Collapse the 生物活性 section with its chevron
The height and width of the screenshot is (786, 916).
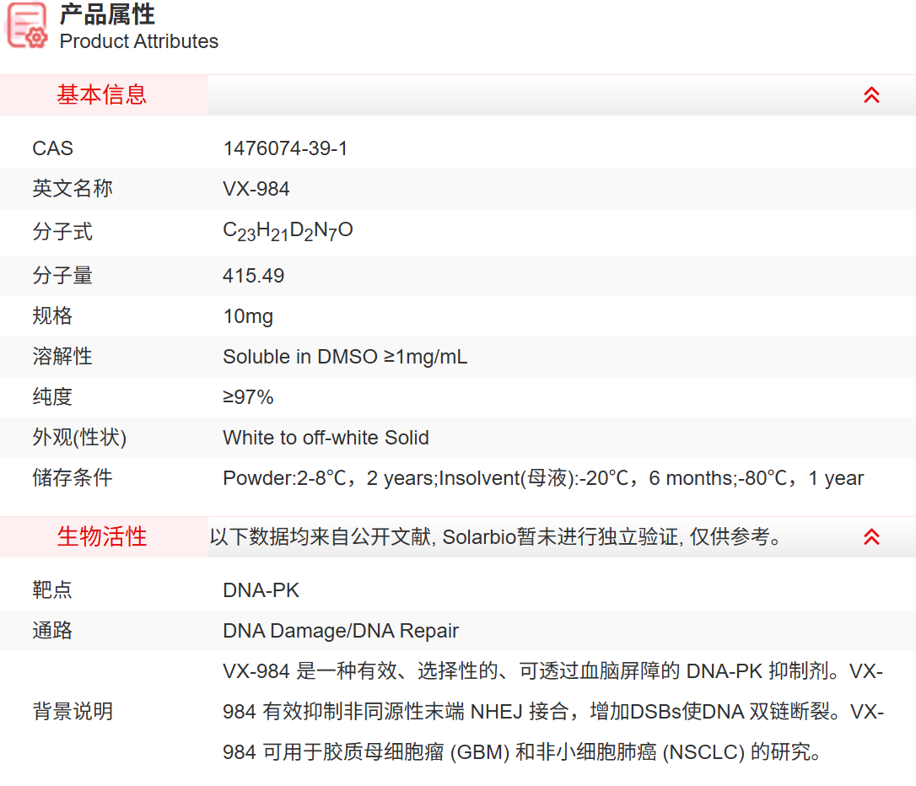871,536
